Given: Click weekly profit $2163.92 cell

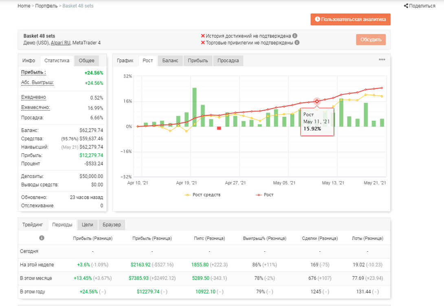Looking at the screenshot, I should pyautogui.click(x=152, y=265).
